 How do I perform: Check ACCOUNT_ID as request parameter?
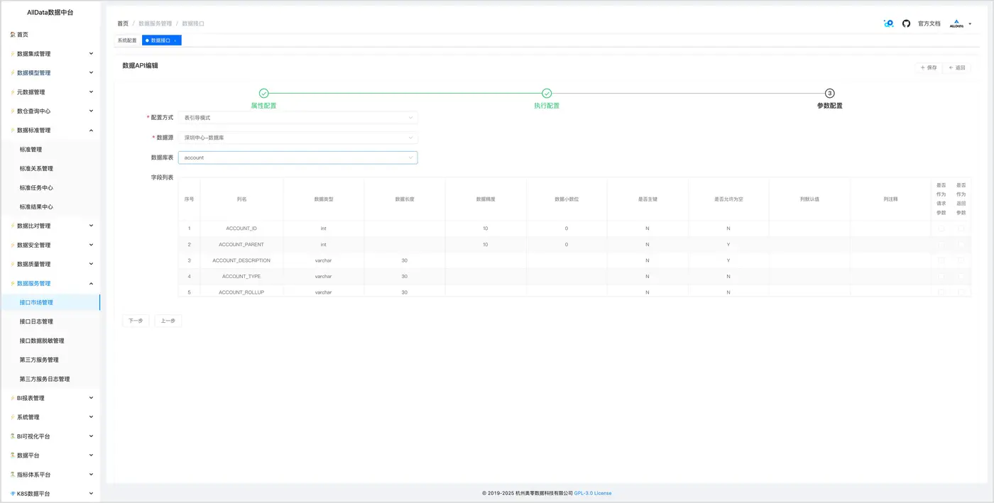tap(941, 228)
